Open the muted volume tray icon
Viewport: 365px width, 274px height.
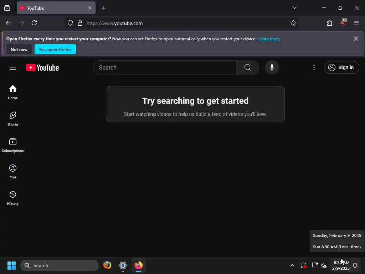[324, 265]
